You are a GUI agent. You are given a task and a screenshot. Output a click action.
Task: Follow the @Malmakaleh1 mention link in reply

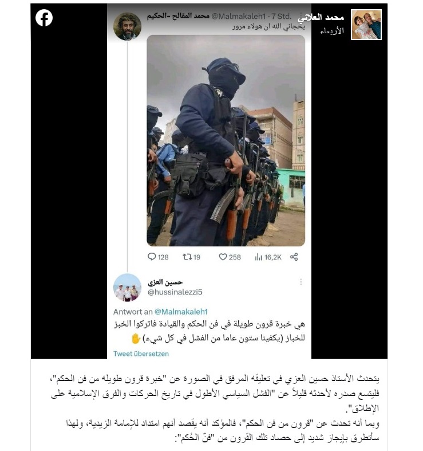(x=181, y=312)
